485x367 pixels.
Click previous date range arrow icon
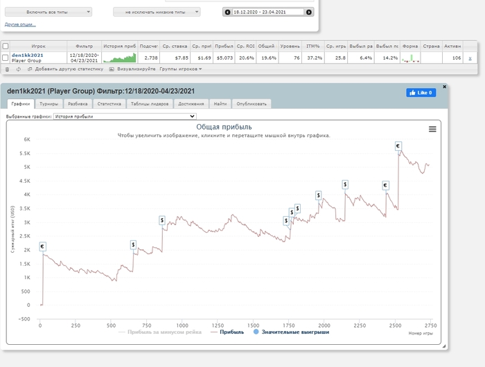[x=228, y=12]
